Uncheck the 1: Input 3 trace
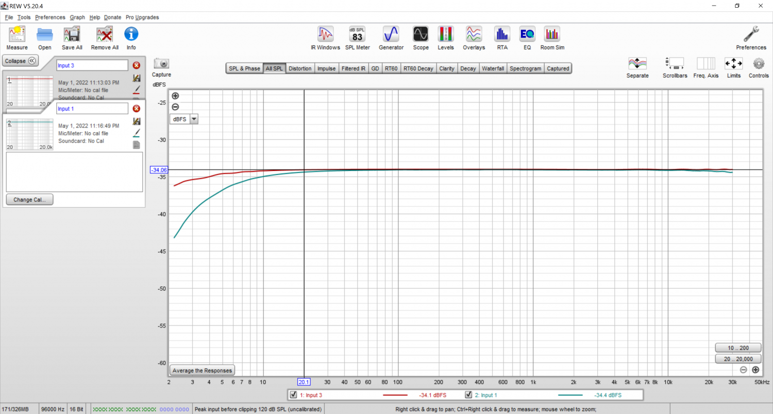The image size is (773, 414). pyautogui.click(x=293, y=395)
